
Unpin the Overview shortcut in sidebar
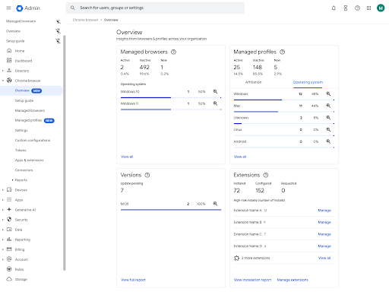coord(58,31)
